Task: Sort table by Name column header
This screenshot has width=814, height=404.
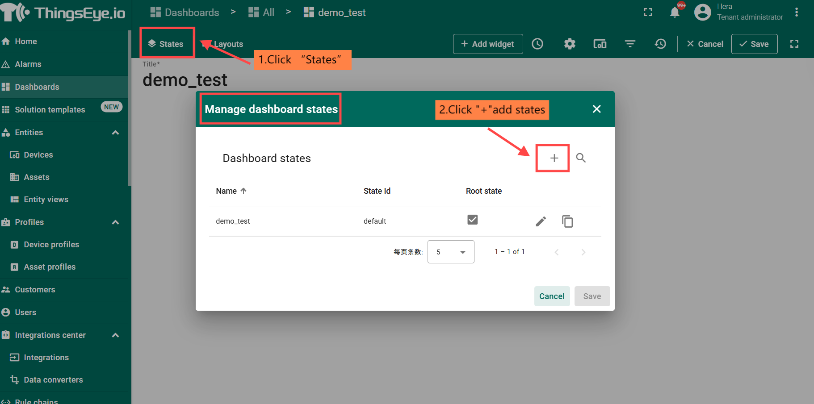Action: pos(227,191)
